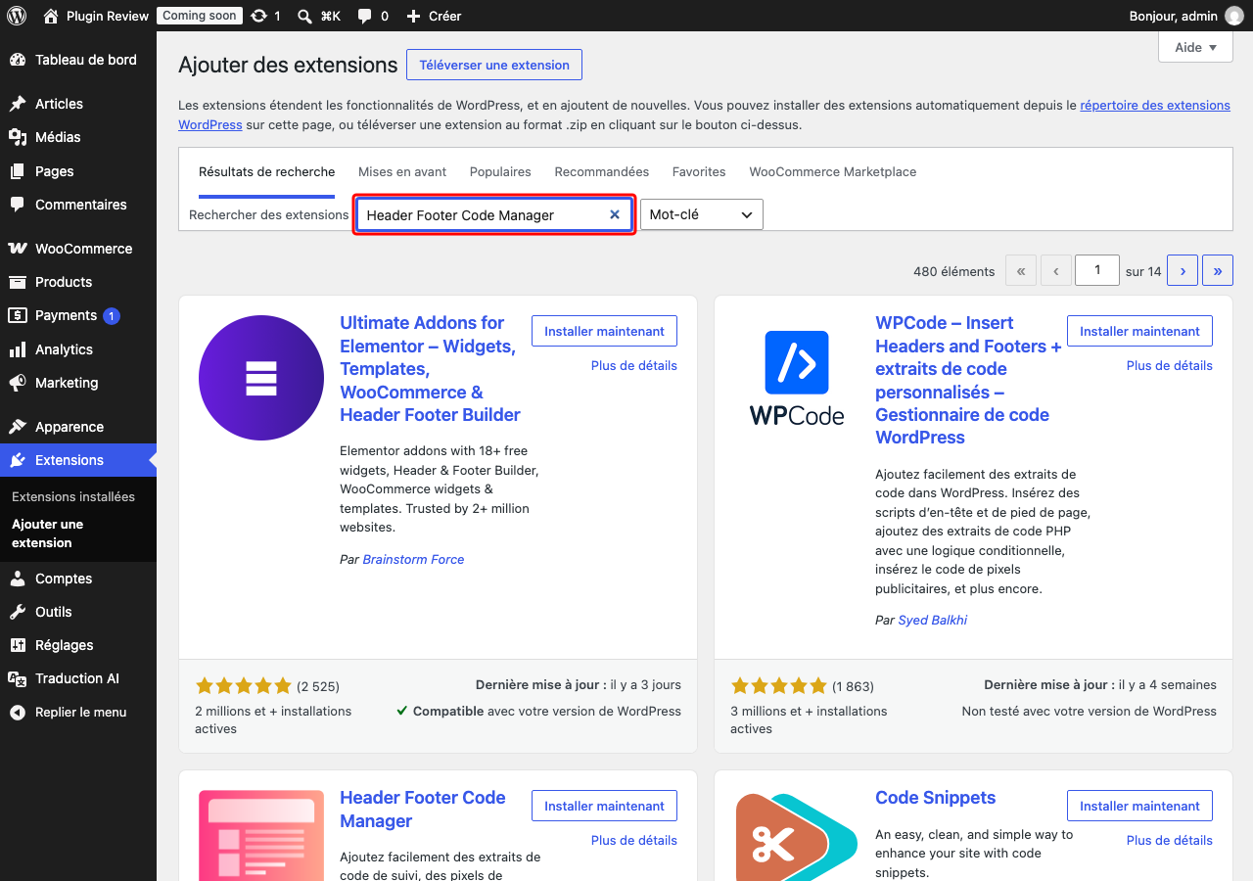The height and width of the screenshot is (881, 1253).
Task: Click the WPCode logo thumbnail
Action: [x=797, y=378]
